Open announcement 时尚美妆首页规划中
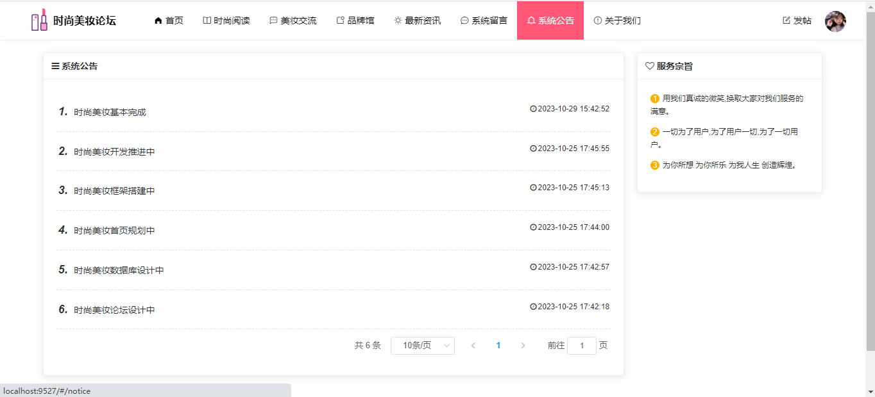This screenshot has height=397, width=875. (114, 231)
